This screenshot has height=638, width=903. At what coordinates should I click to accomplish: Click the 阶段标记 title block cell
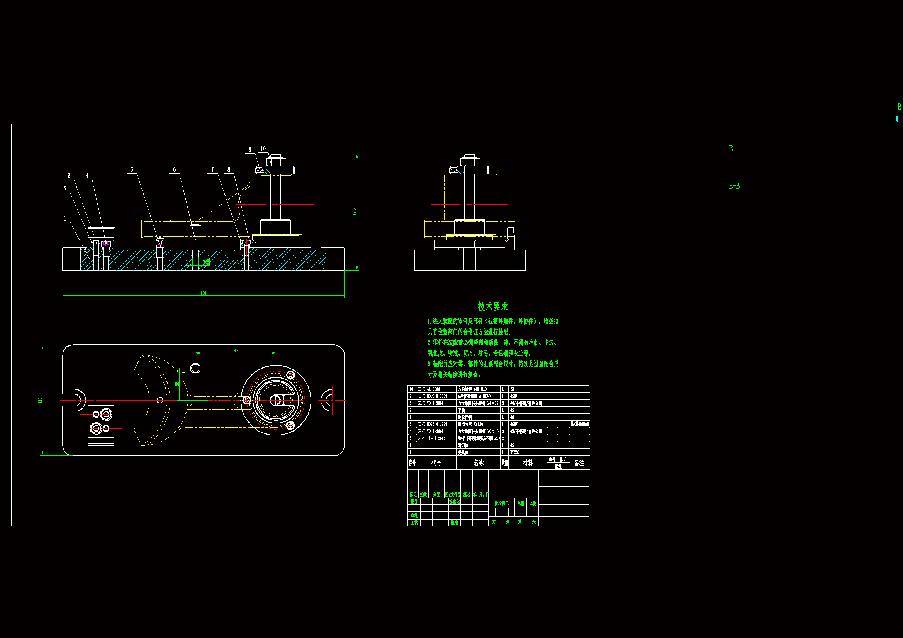pos(501,503)
